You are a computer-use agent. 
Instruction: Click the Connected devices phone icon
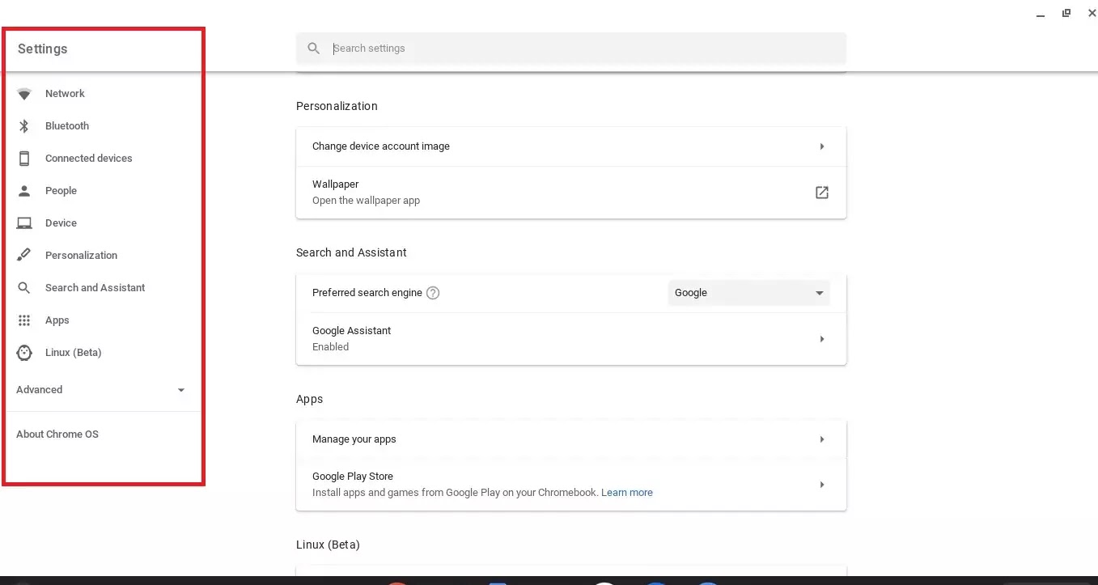coord(24,159)
